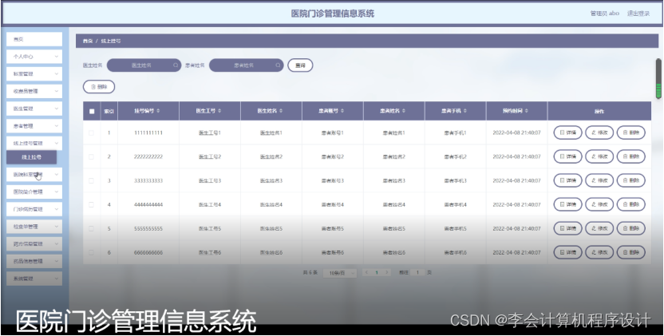Open 详情 for row 1111111111
Screen dimensions: 664x336
point(568,132)
